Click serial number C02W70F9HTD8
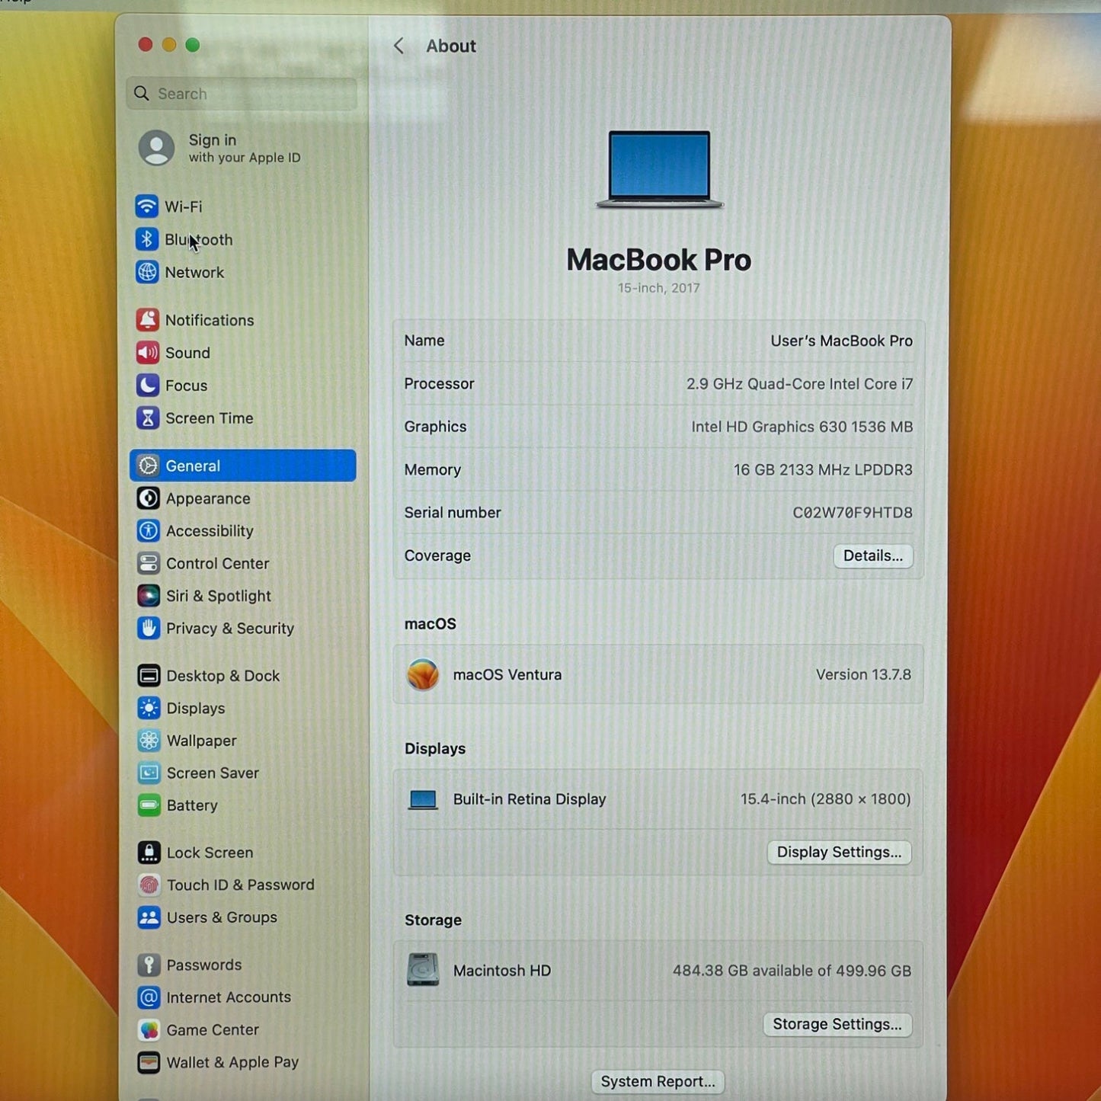Viewport: 1101px width, 1101px height. (x=853, y=513)
